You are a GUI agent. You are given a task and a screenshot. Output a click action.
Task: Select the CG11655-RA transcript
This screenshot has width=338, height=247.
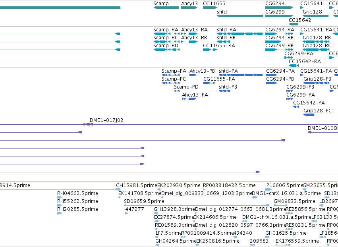click(210, 50)
